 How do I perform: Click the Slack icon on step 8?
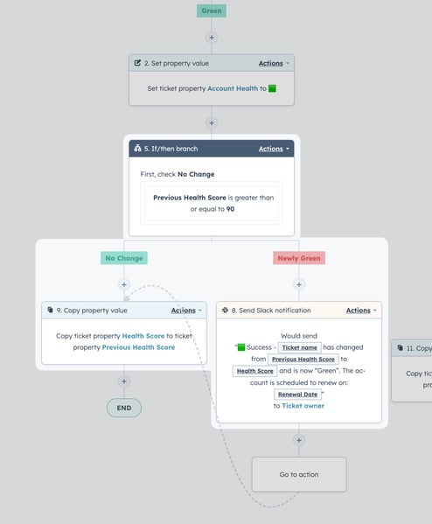tap(225, 311)
